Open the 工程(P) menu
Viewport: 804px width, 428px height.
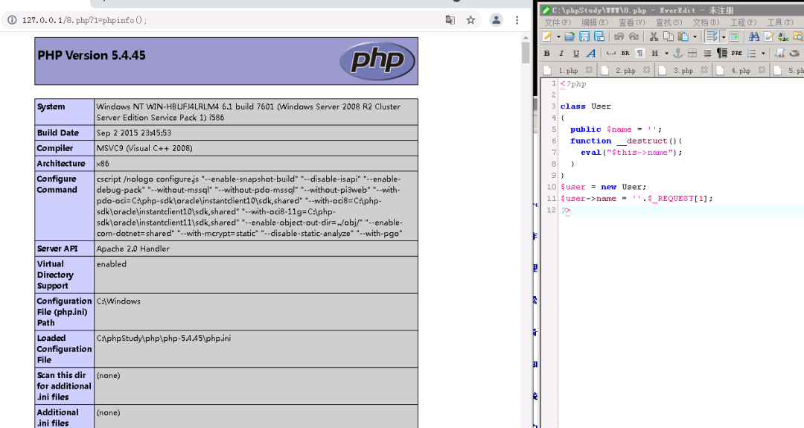point(744,22)
